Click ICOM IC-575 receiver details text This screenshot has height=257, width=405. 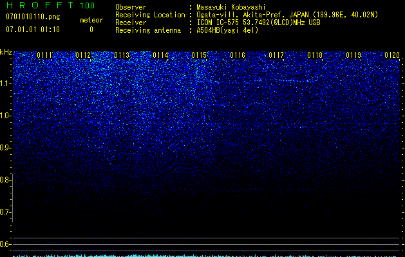pos(258,22)
